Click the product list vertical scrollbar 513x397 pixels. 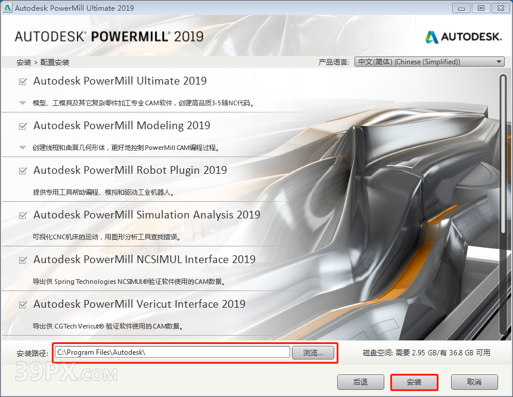point(503,205)
